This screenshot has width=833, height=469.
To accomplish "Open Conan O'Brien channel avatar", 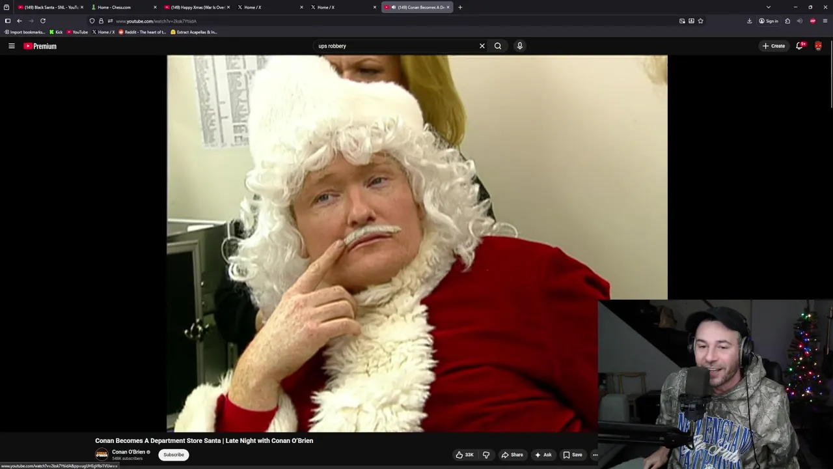I will (x=102, y=455).
